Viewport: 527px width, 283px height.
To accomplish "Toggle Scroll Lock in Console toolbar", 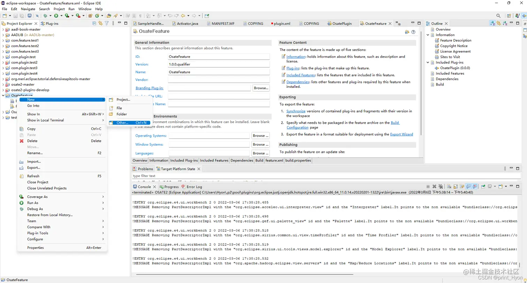I will tap(456, 186).
